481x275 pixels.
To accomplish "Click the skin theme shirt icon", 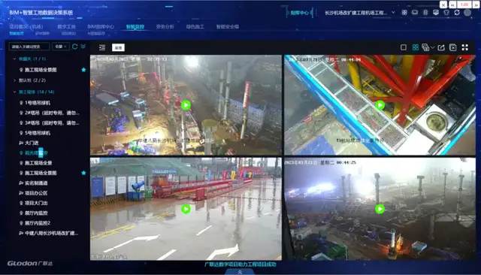I will (x=446, y=13).
